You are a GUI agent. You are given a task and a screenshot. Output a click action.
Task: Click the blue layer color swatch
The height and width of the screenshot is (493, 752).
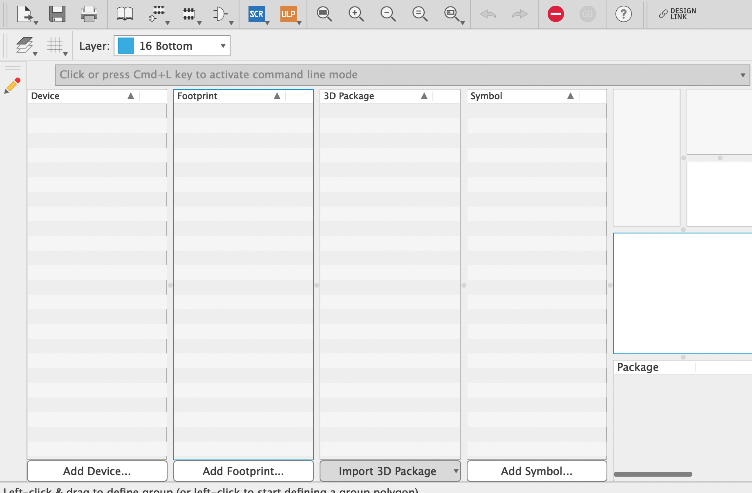(126, 46)
